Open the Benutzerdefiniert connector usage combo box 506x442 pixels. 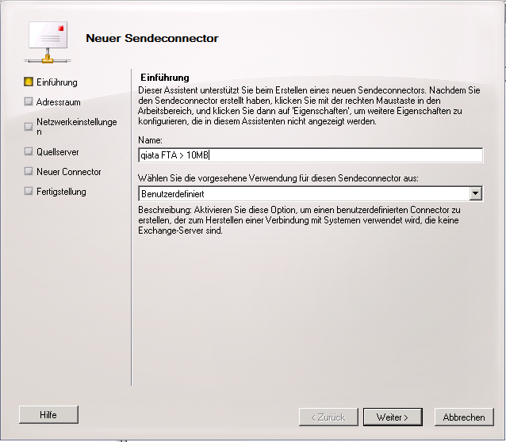pos(310,194)
